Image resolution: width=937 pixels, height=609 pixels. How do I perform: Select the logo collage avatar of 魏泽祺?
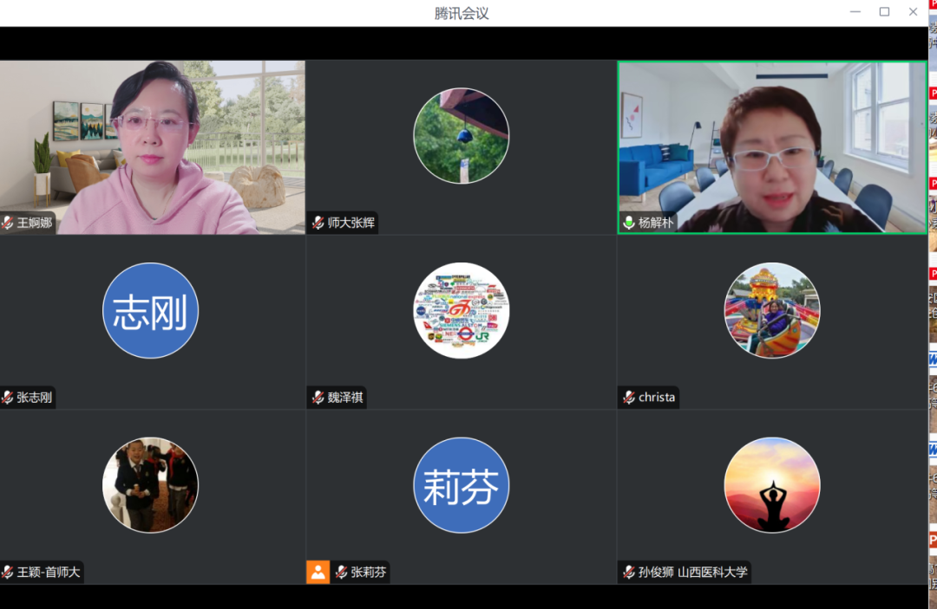coord(461,310)
